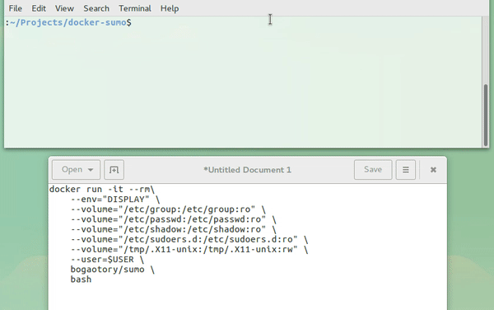Open the terminal Help menu
Screen dimensions: 494x310
tap(170, 8)
